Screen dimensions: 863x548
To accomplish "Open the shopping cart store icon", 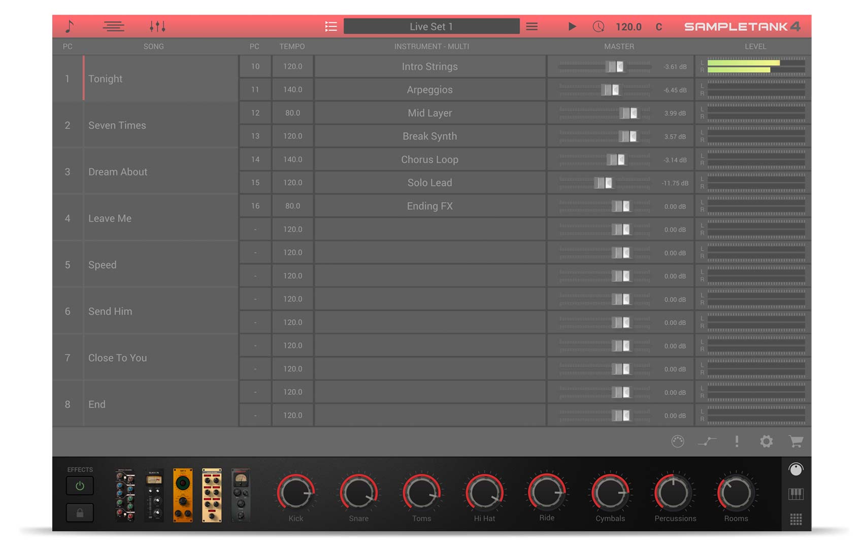I will coord(795,441).
